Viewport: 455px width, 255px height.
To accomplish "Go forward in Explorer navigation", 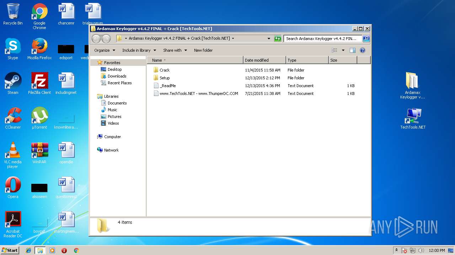I will pos(106,39).
